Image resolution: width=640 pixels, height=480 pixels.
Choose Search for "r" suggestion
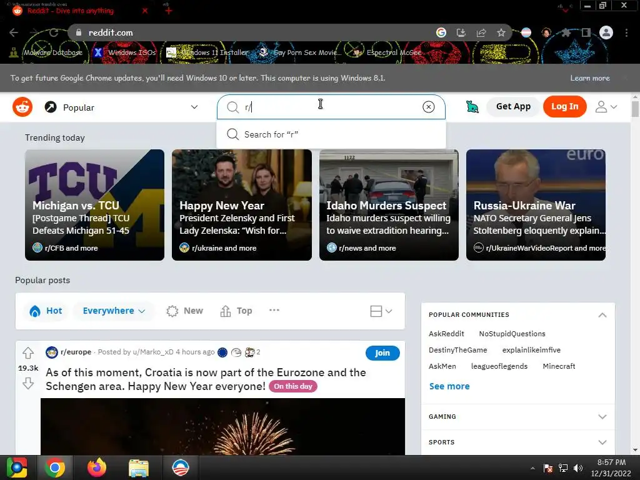tap(331, 134)
